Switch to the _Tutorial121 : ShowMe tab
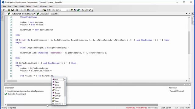The height and width of the screenshot is (109, 195). [47, 14]
